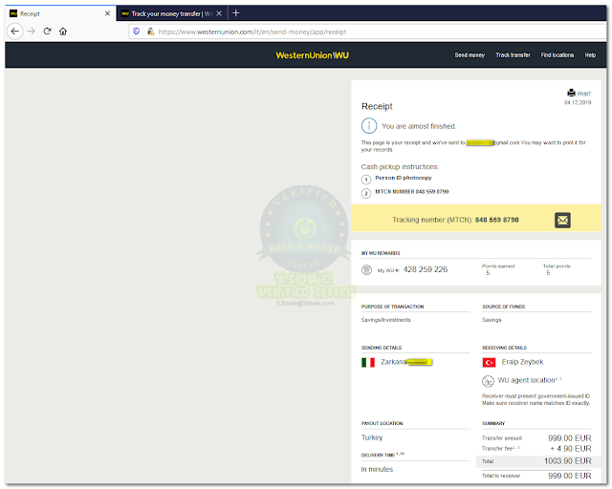Viewport: 612px width, 489px height.
Task: Click the transfer fee + 4.90 EUR
Action: click(x=571, y=449)
